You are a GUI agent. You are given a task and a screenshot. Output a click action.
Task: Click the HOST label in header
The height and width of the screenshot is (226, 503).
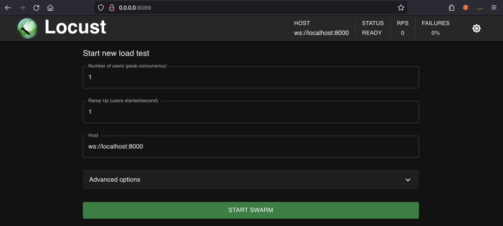(302, 23)
